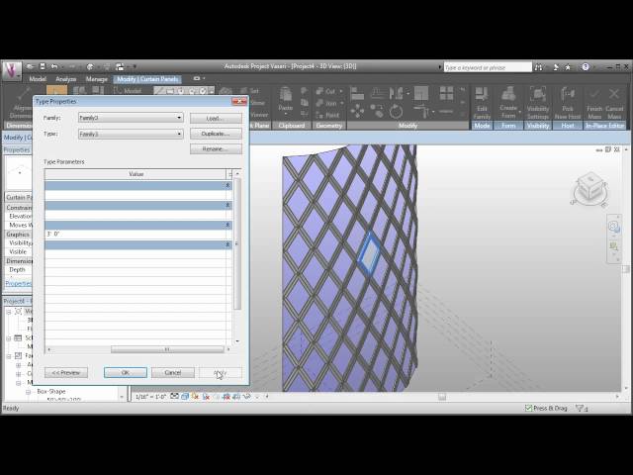The width and height of the screenshot is (633, 475).
Task: Click OK in Type Properties dialog
Action: pyautogui.click(x=126, y=372)
